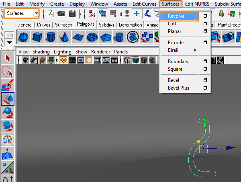Activate the Scale tool cube icon
The height and width of the screenshot is (182, 241).
click(x=8, y=126)
